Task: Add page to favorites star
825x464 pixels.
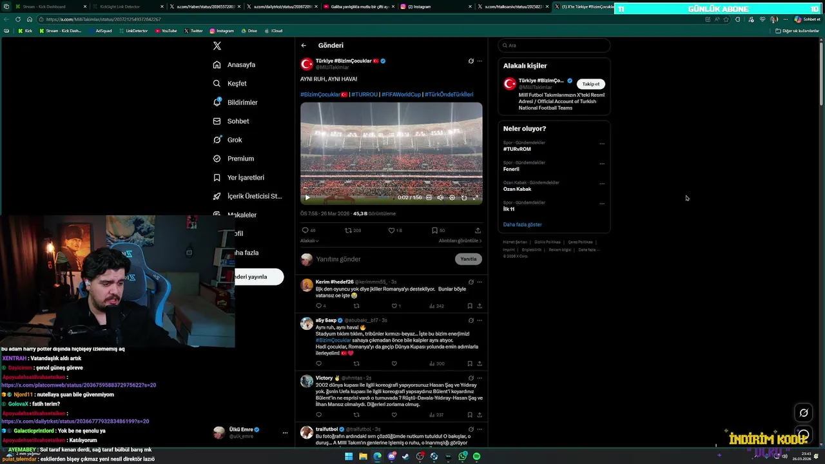Action: (x=726, y=19)
